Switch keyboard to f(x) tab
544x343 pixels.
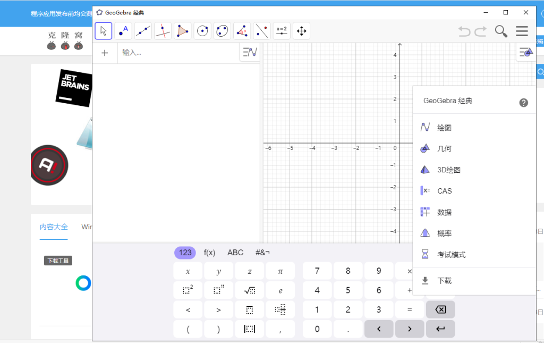point(209,253)
